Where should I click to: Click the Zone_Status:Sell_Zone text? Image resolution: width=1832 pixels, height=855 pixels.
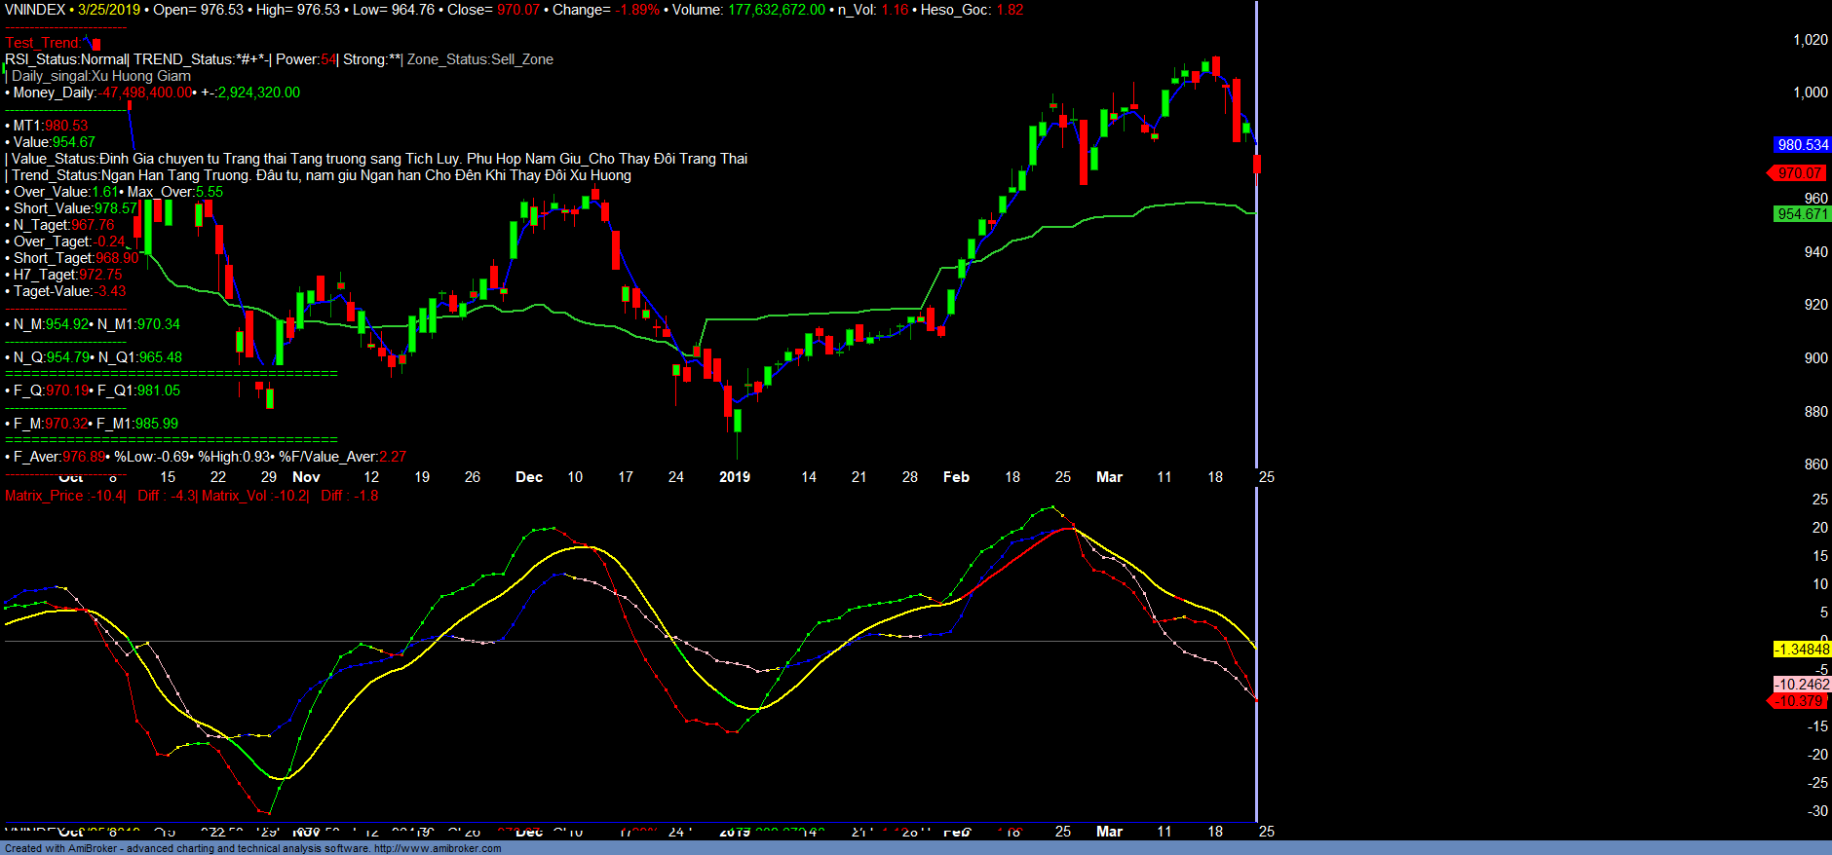click(x=480, y=59)
